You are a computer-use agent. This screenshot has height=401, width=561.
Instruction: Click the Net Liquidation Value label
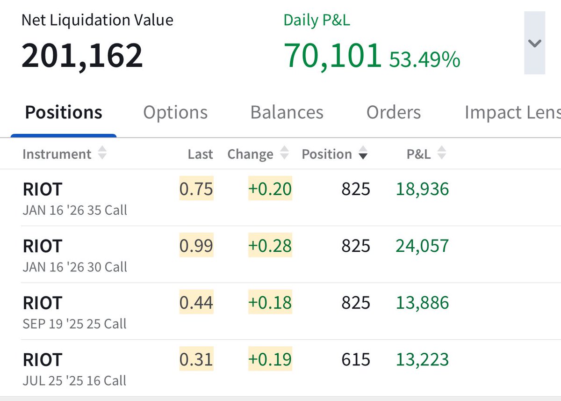click(97, 20)
